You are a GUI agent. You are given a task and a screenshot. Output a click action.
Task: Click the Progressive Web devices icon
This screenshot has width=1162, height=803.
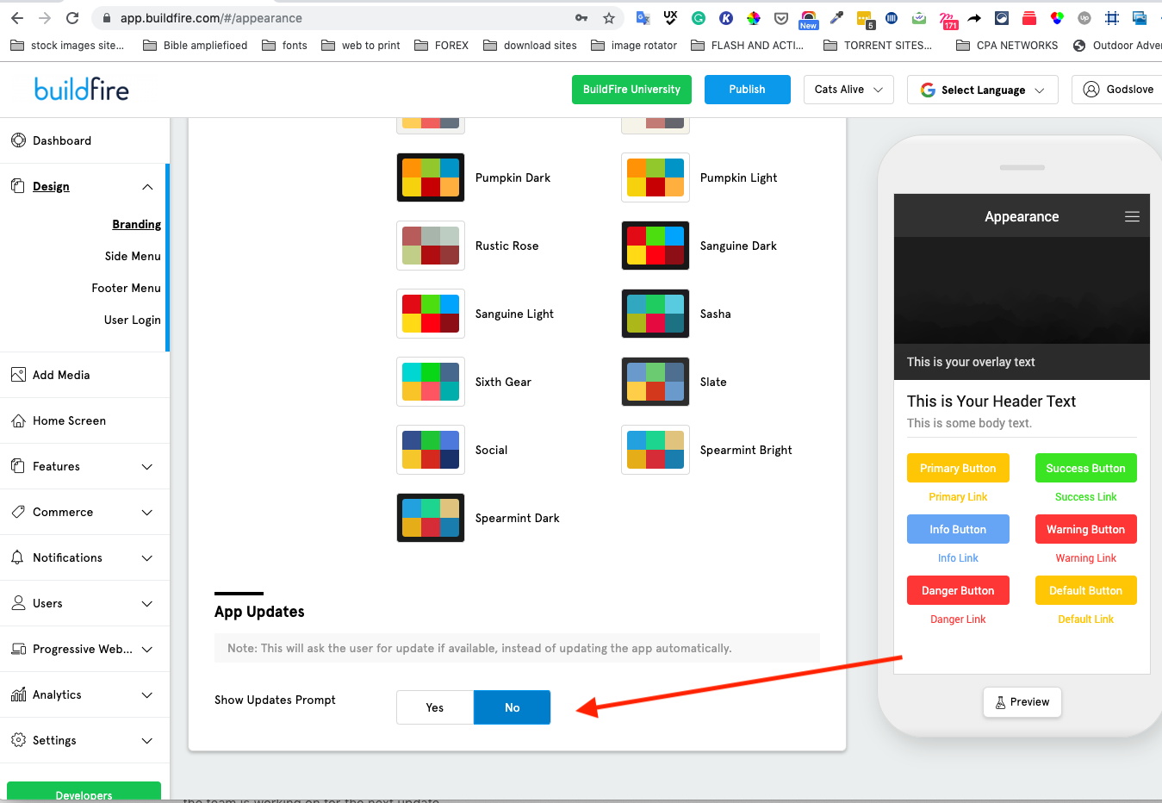click(x=18, y=649)
